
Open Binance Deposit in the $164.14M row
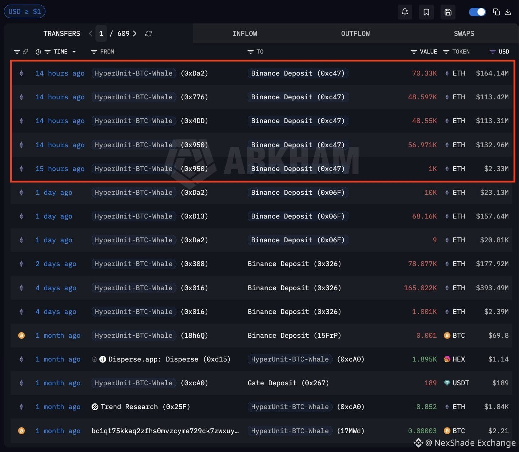pyautogui.click(x=298, y=73)
